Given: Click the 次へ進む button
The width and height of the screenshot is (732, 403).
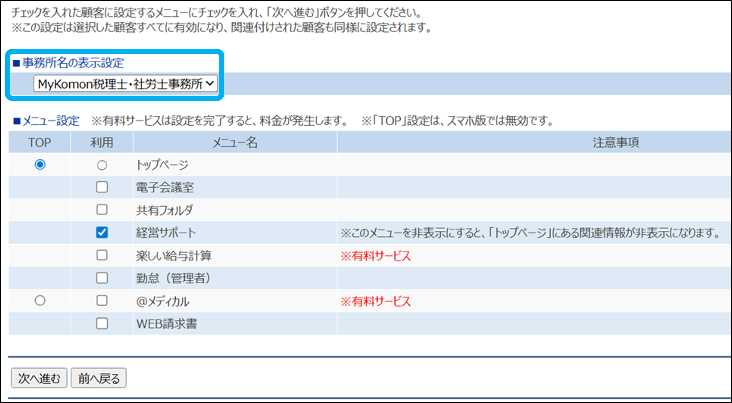Looking at the screenshot, I should (39, 378).
